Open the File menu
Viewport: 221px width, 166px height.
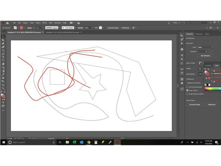click(x=15, y=23)
